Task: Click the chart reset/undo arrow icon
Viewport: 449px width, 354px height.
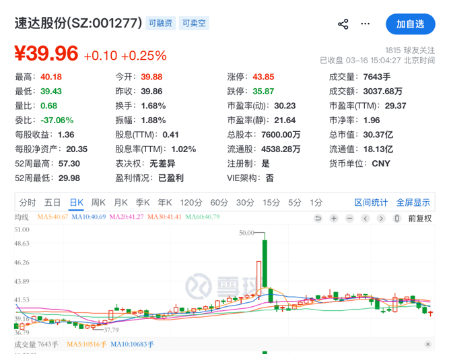Action: pyautogui.click(x=319, y=218)
